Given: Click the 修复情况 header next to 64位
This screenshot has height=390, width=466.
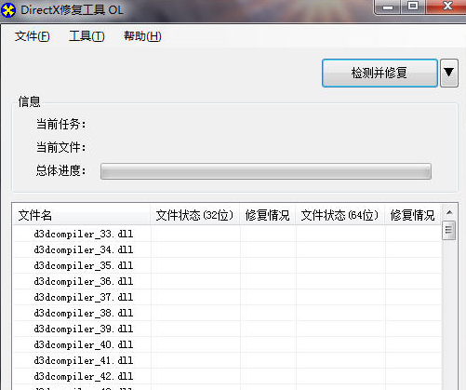Looking at the screenshot, I should click(x=413, y=215).
